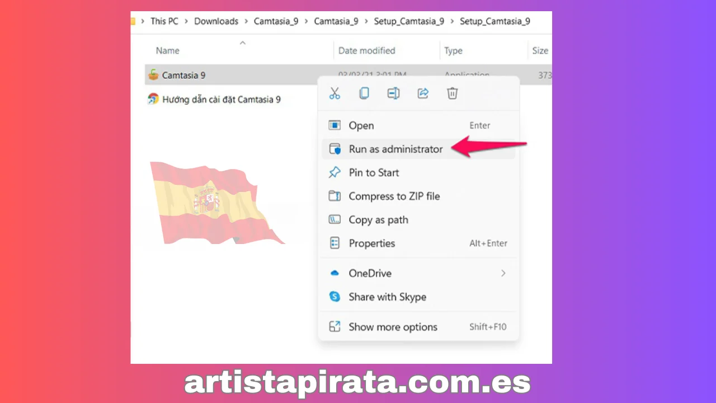716x403 pixels.
Task: Click the Cut scissors icon
Action: 335,93
